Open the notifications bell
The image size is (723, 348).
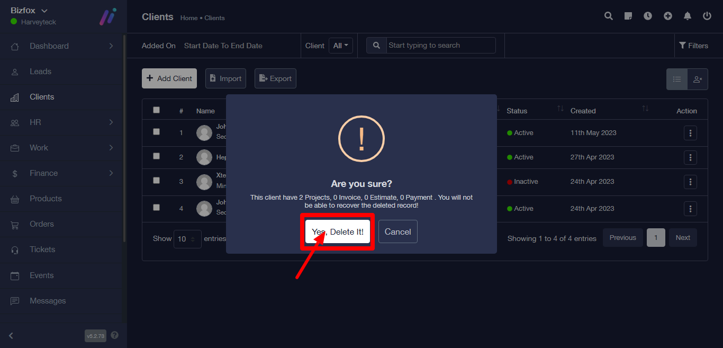point(688,16)
